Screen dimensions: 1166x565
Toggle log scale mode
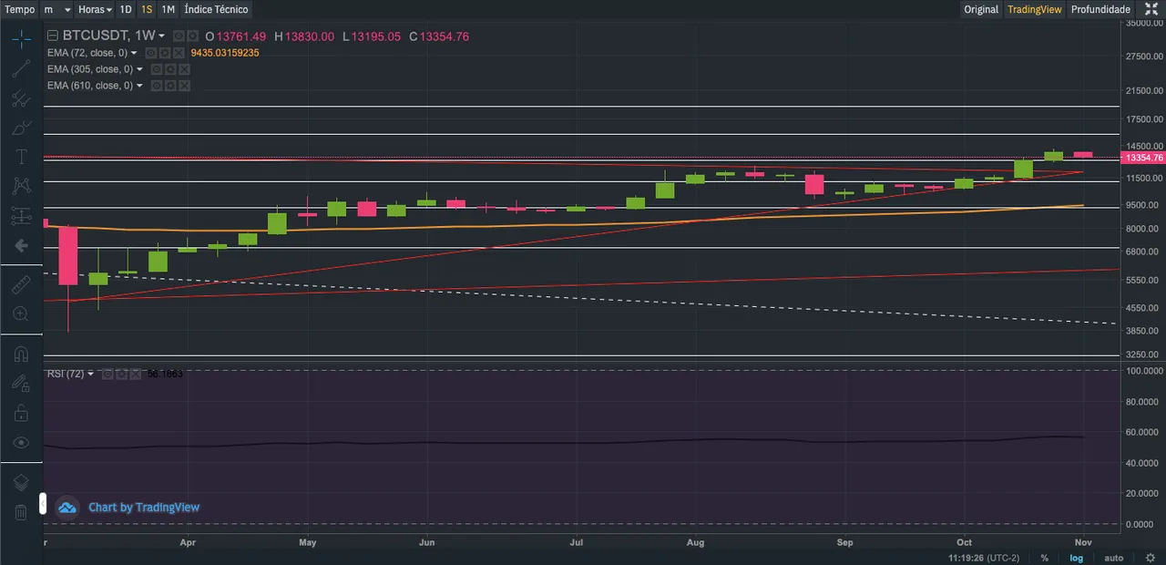[x=1077, y=558]
